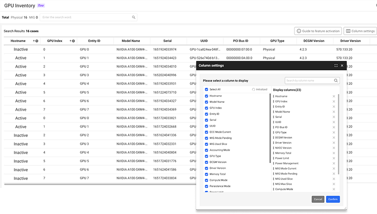This screenshot has height=214, width=377.
Task: Confirm the column settings
Action: point(332,199)
